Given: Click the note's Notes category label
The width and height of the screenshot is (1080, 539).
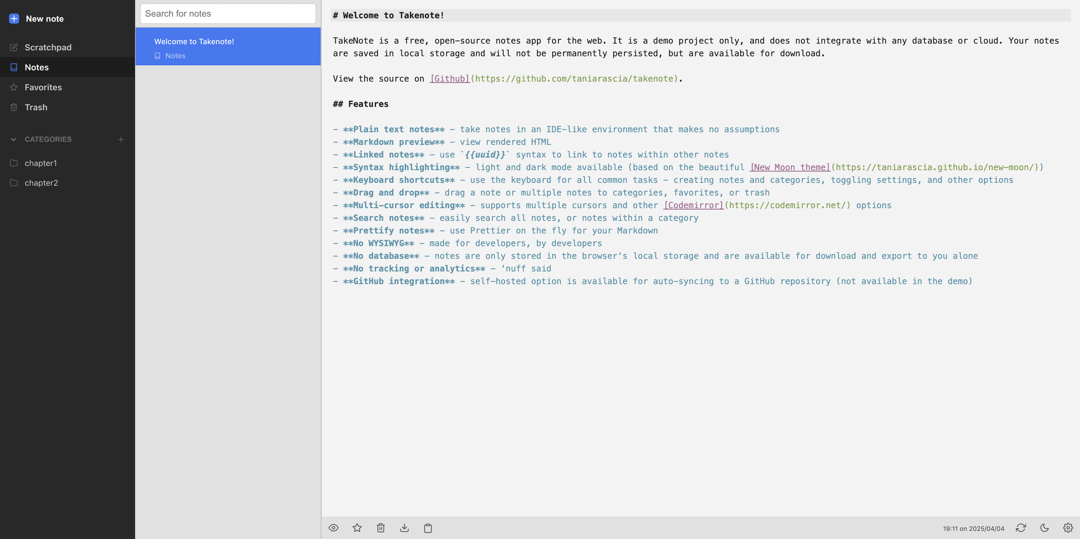Looking at the screenshot, I should click(x=175, y=56).
